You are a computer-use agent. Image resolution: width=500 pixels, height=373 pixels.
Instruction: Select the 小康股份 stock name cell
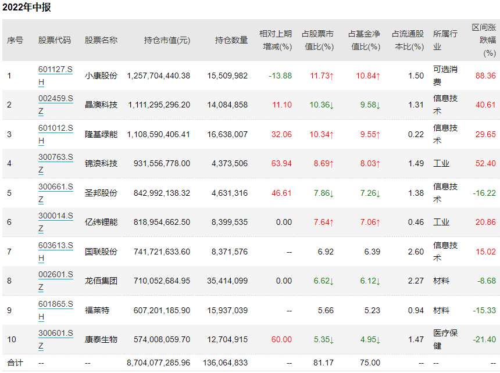click(x=101, y=76)
